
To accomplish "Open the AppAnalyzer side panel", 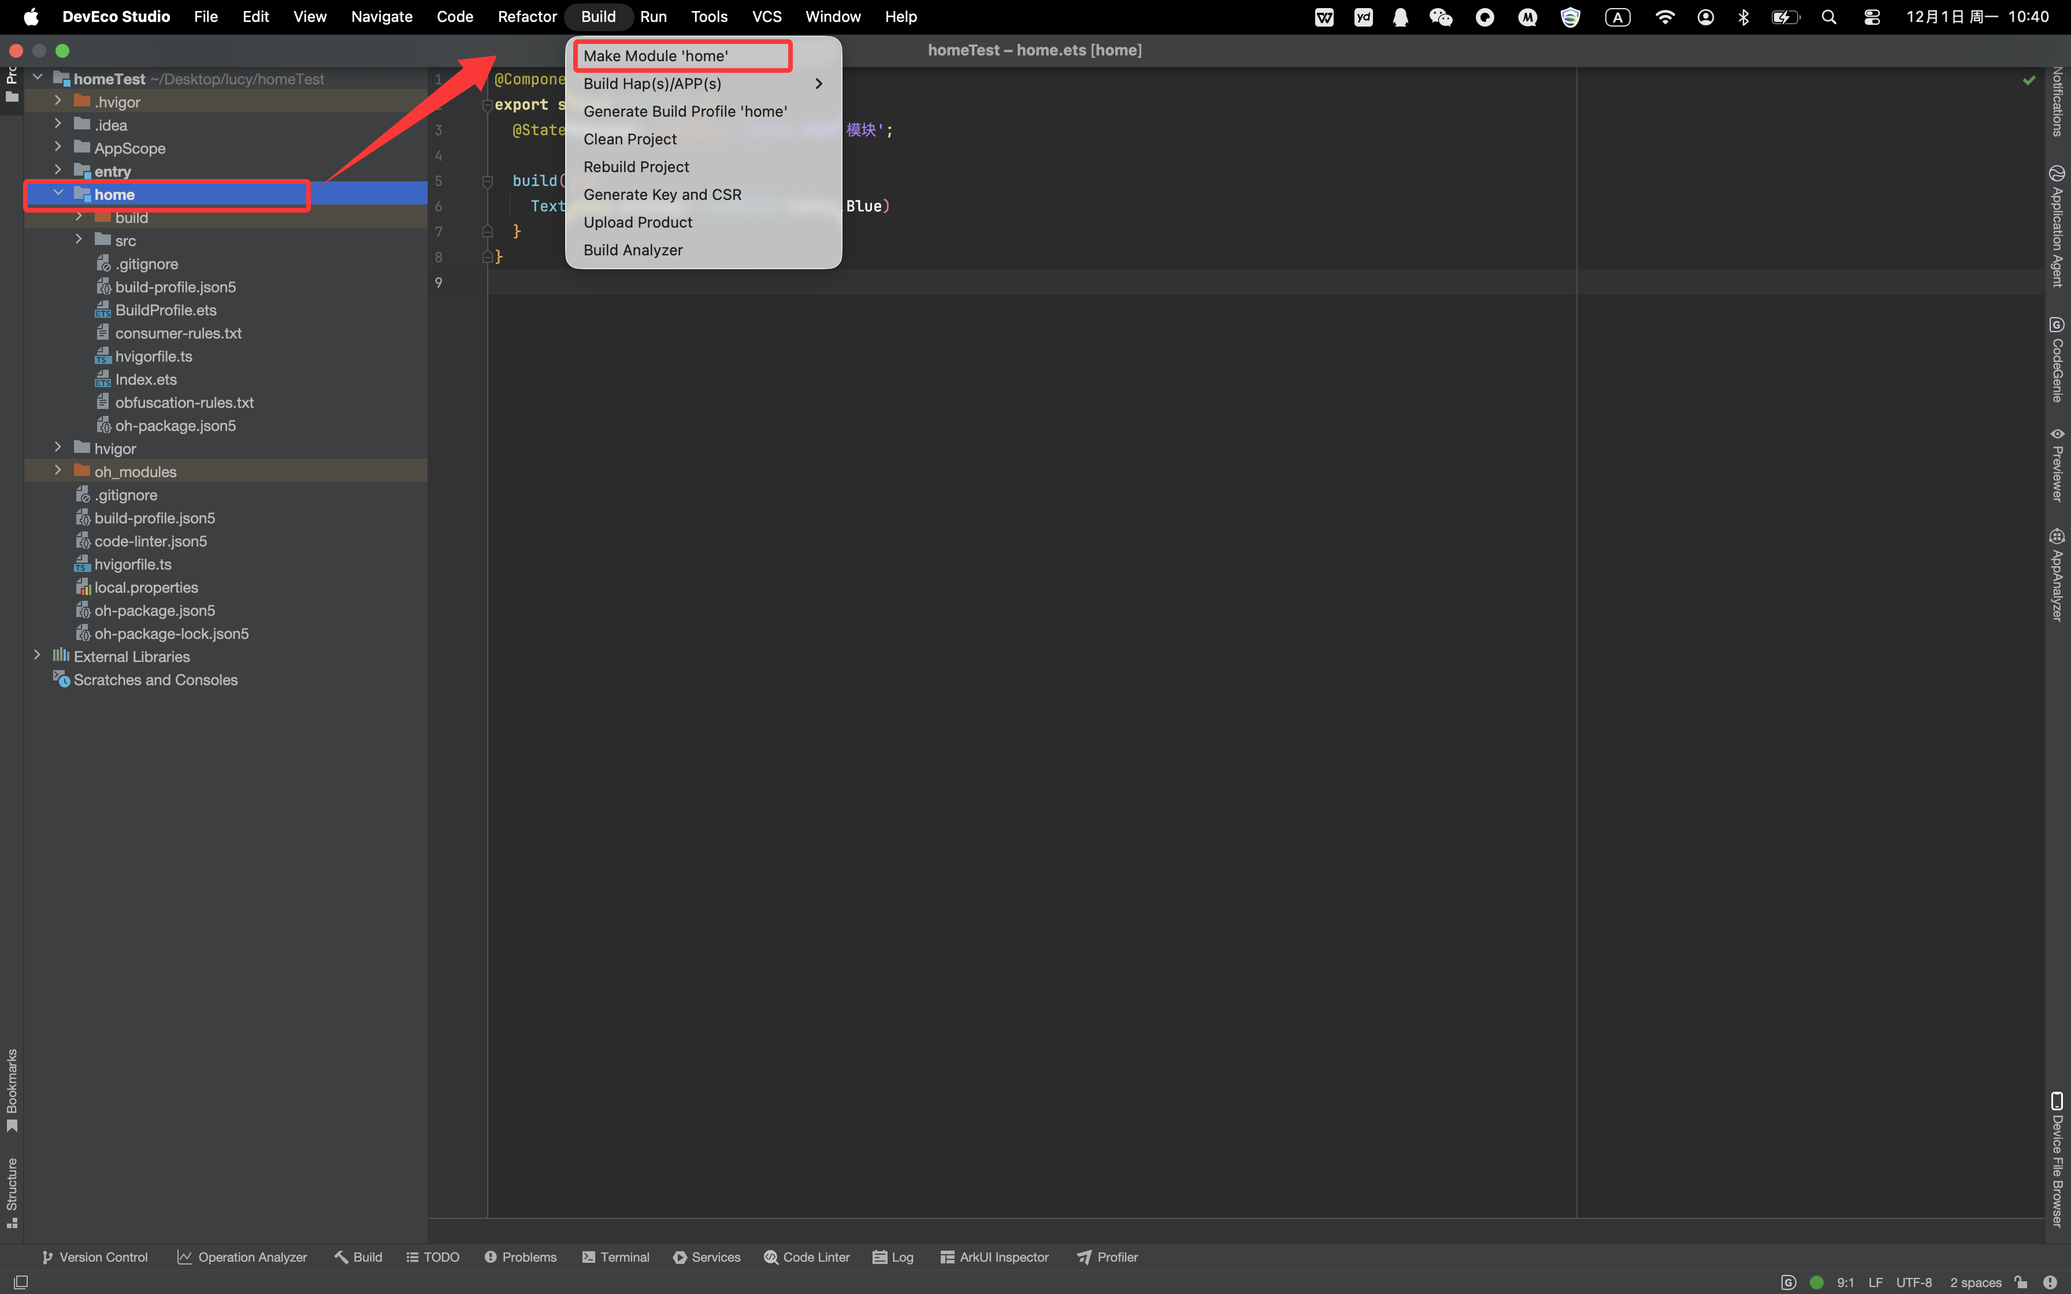I will point(2057,574).
